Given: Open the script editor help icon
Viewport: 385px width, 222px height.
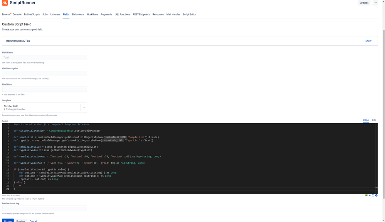Looking at the screenshot, I should pyautogui.click(x=376, y=195).
